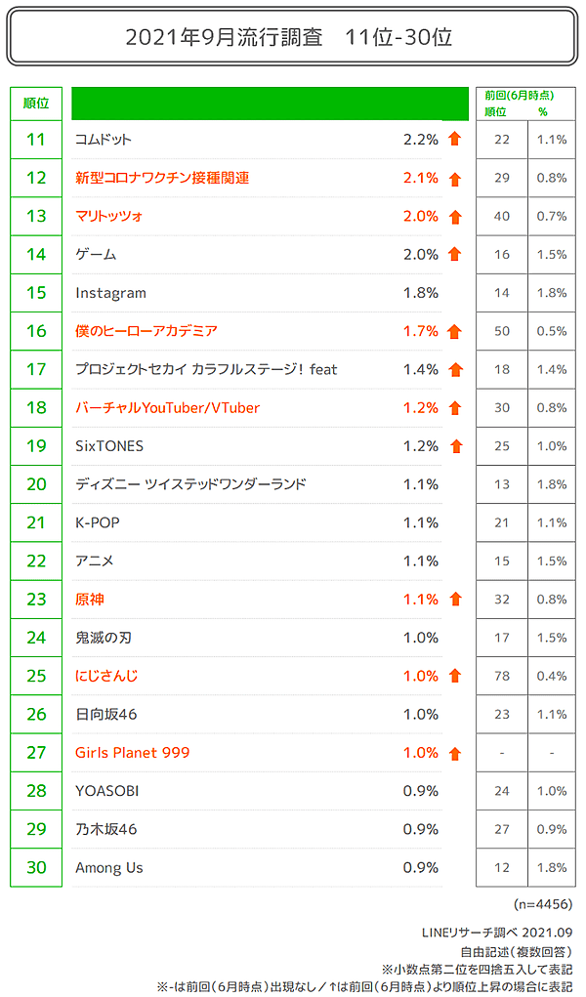Viewport: 586px width, 997px height.
Task: Click the up arrow beside にじさんじ
Action: [454, 676]
